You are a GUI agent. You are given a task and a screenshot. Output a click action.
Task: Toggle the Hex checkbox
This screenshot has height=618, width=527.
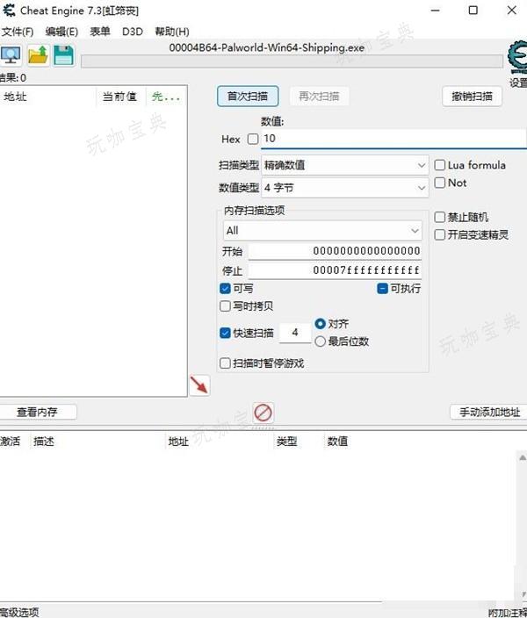click(x=253, y=139)
